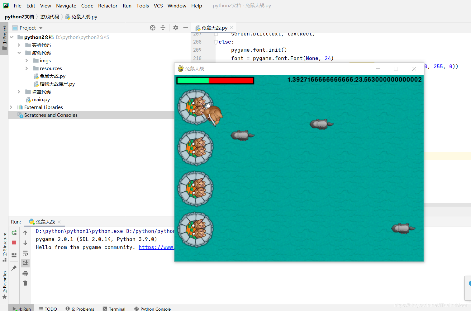Expand External Libraries node

click(x=11, y=107)
